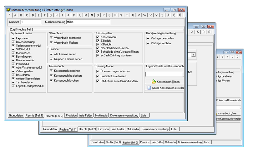Toggle Lastschriften erfassen checkbox
This screenshot has width=253, height=152.
(x=98, y=76)
